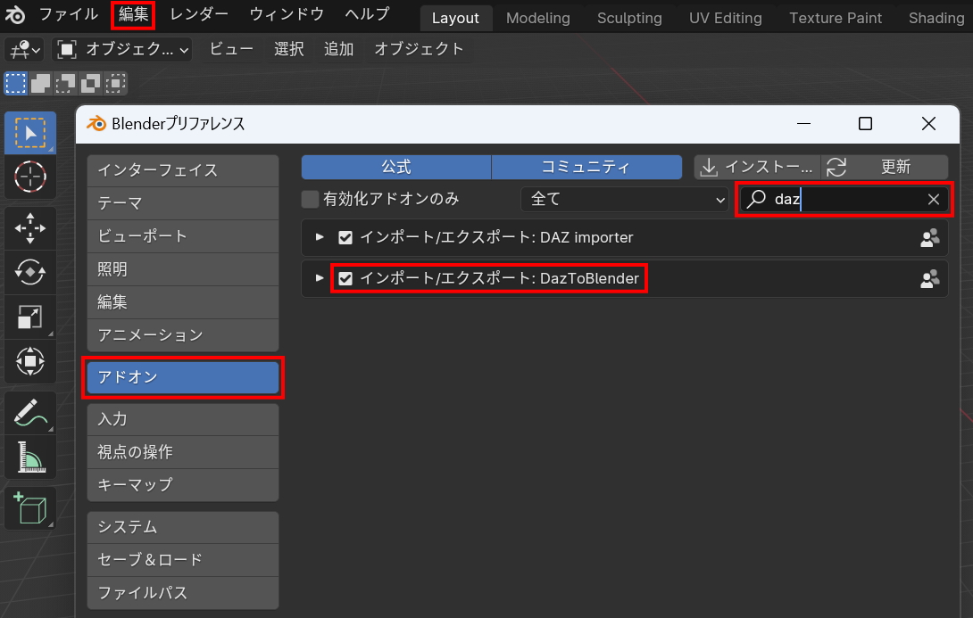Open the システム preferences section
The image size is (973, 618).
(183, 527)
